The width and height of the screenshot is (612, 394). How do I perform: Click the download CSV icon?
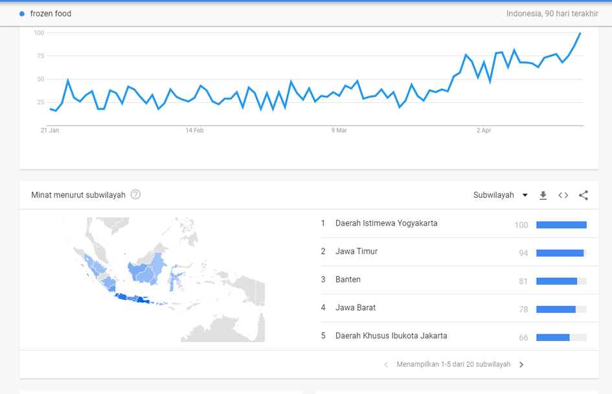pos(543,195)
